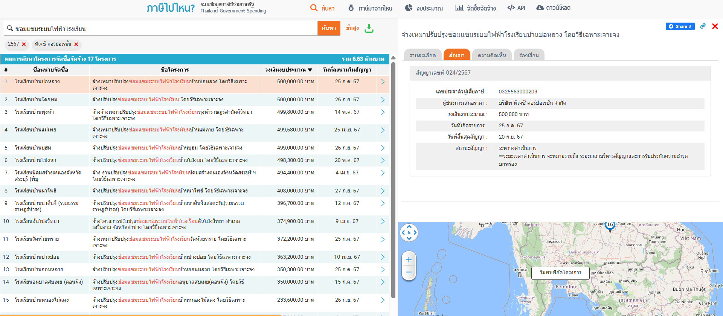Expand row 2 โรงเรียนบ้านโคกทม chevron arrow
Viewport: 723px width, 316px height.
383,100
